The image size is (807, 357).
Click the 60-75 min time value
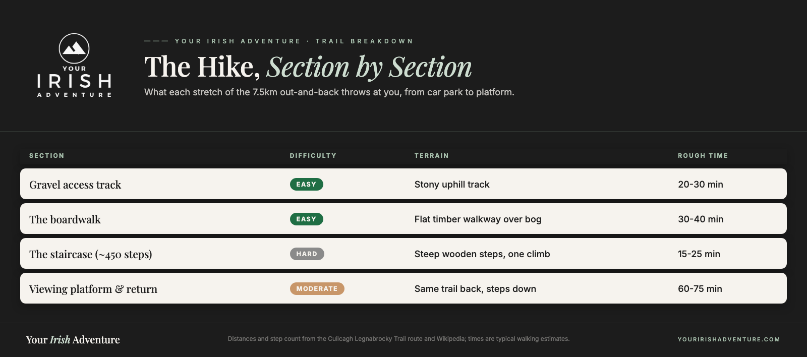coord(700,289)
